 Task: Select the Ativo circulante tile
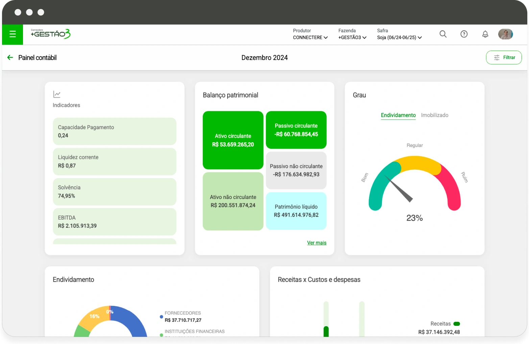click(x=233, y=140)
